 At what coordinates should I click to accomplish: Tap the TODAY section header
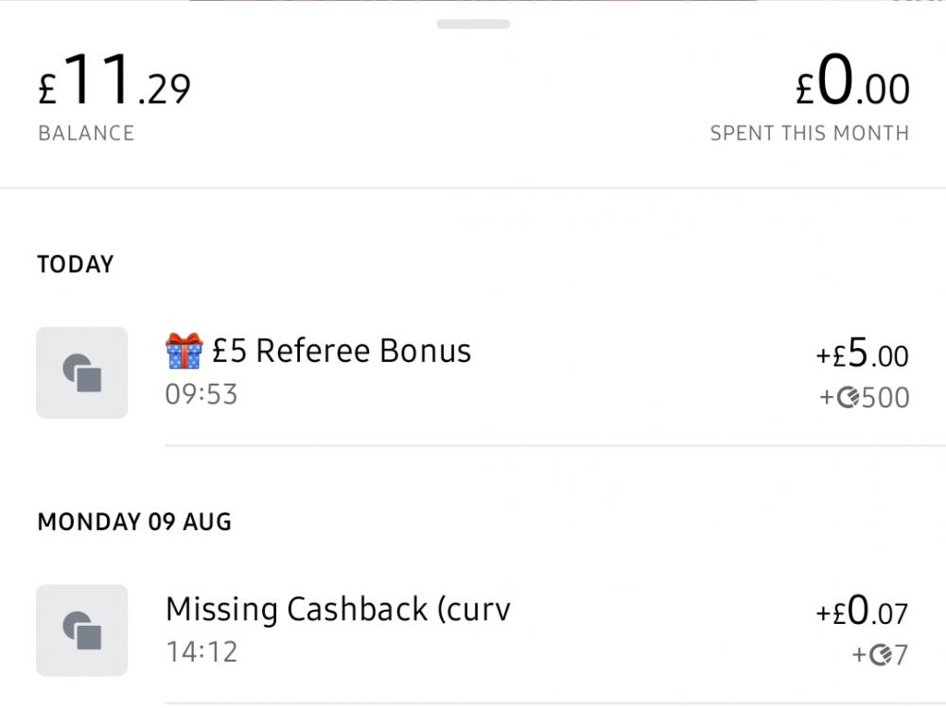coord(76,265)
